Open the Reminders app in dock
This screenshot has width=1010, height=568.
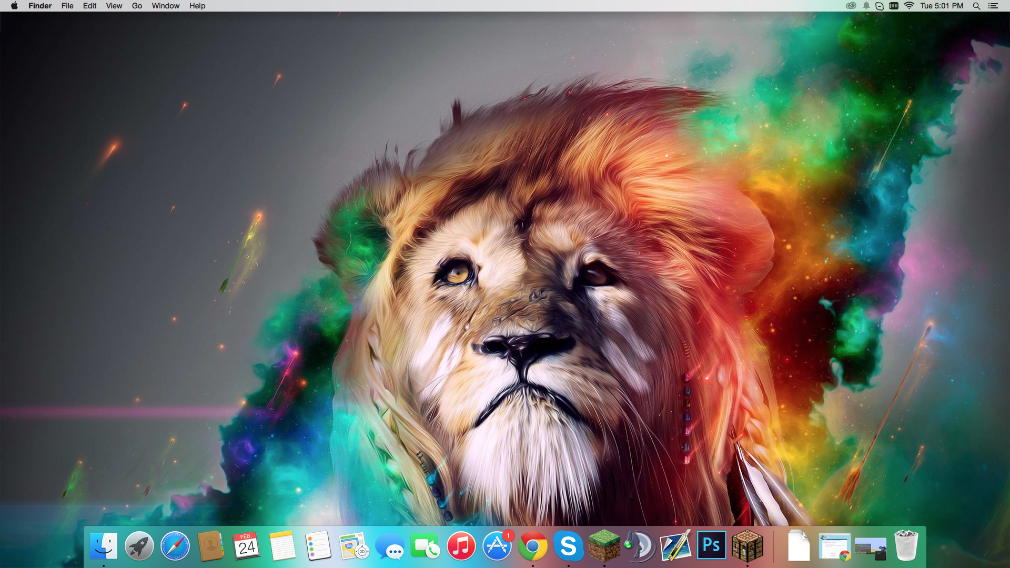pyautogui.click(x=318, y=546)
